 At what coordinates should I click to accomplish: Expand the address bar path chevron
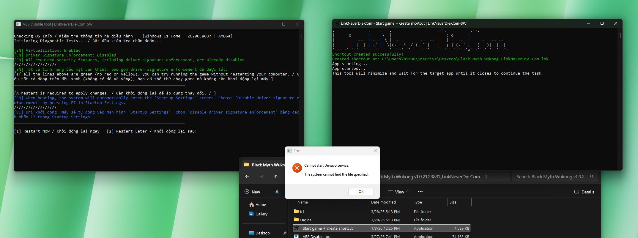click(x=486, y=176)
